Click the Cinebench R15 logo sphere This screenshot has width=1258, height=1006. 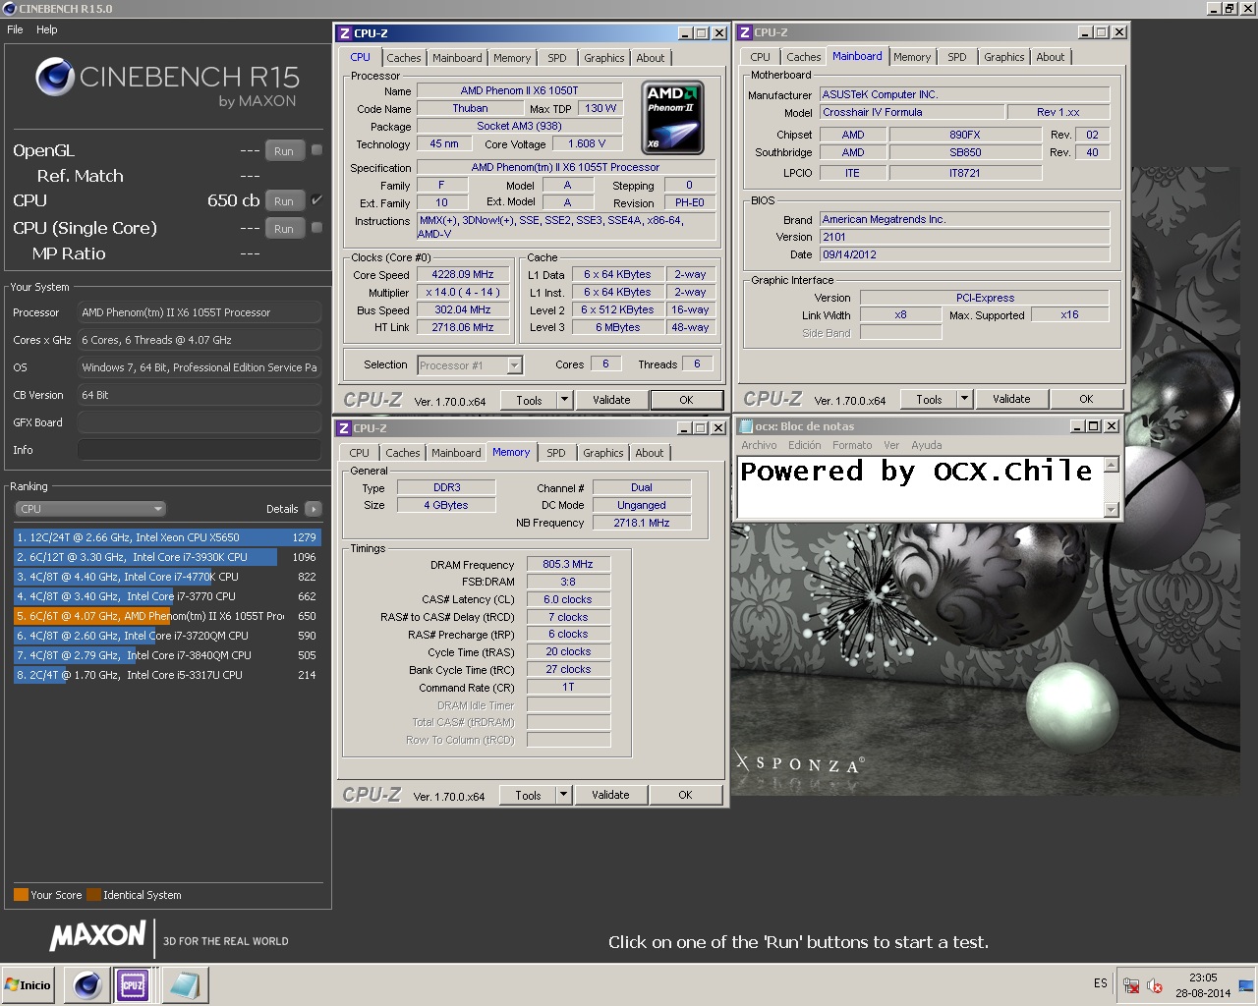[55, 77]
